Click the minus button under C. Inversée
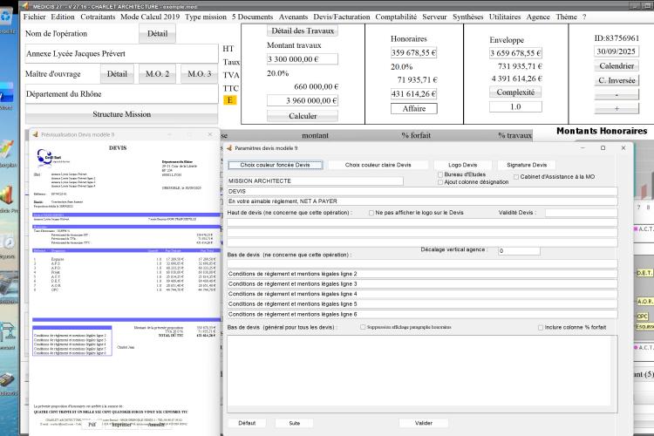Viewport: 654px width, 436px height. (x=617, y=94)
